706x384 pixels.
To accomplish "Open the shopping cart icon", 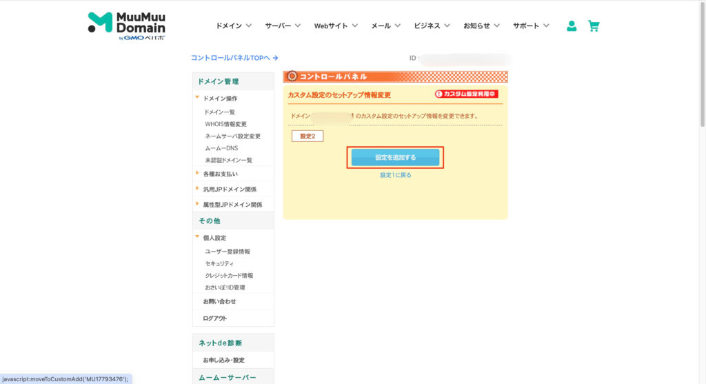I will click(x=593, y=26).
